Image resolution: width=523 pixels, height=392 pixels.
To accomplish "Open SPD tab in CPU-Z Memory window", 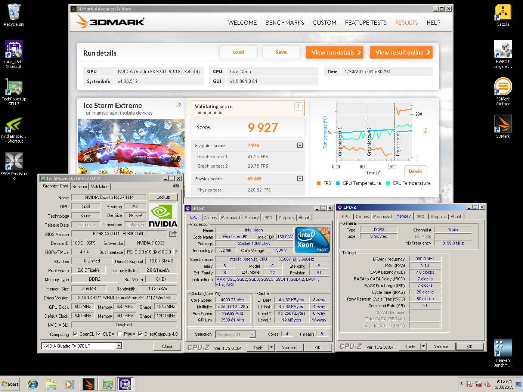I will tap(420, 217).
